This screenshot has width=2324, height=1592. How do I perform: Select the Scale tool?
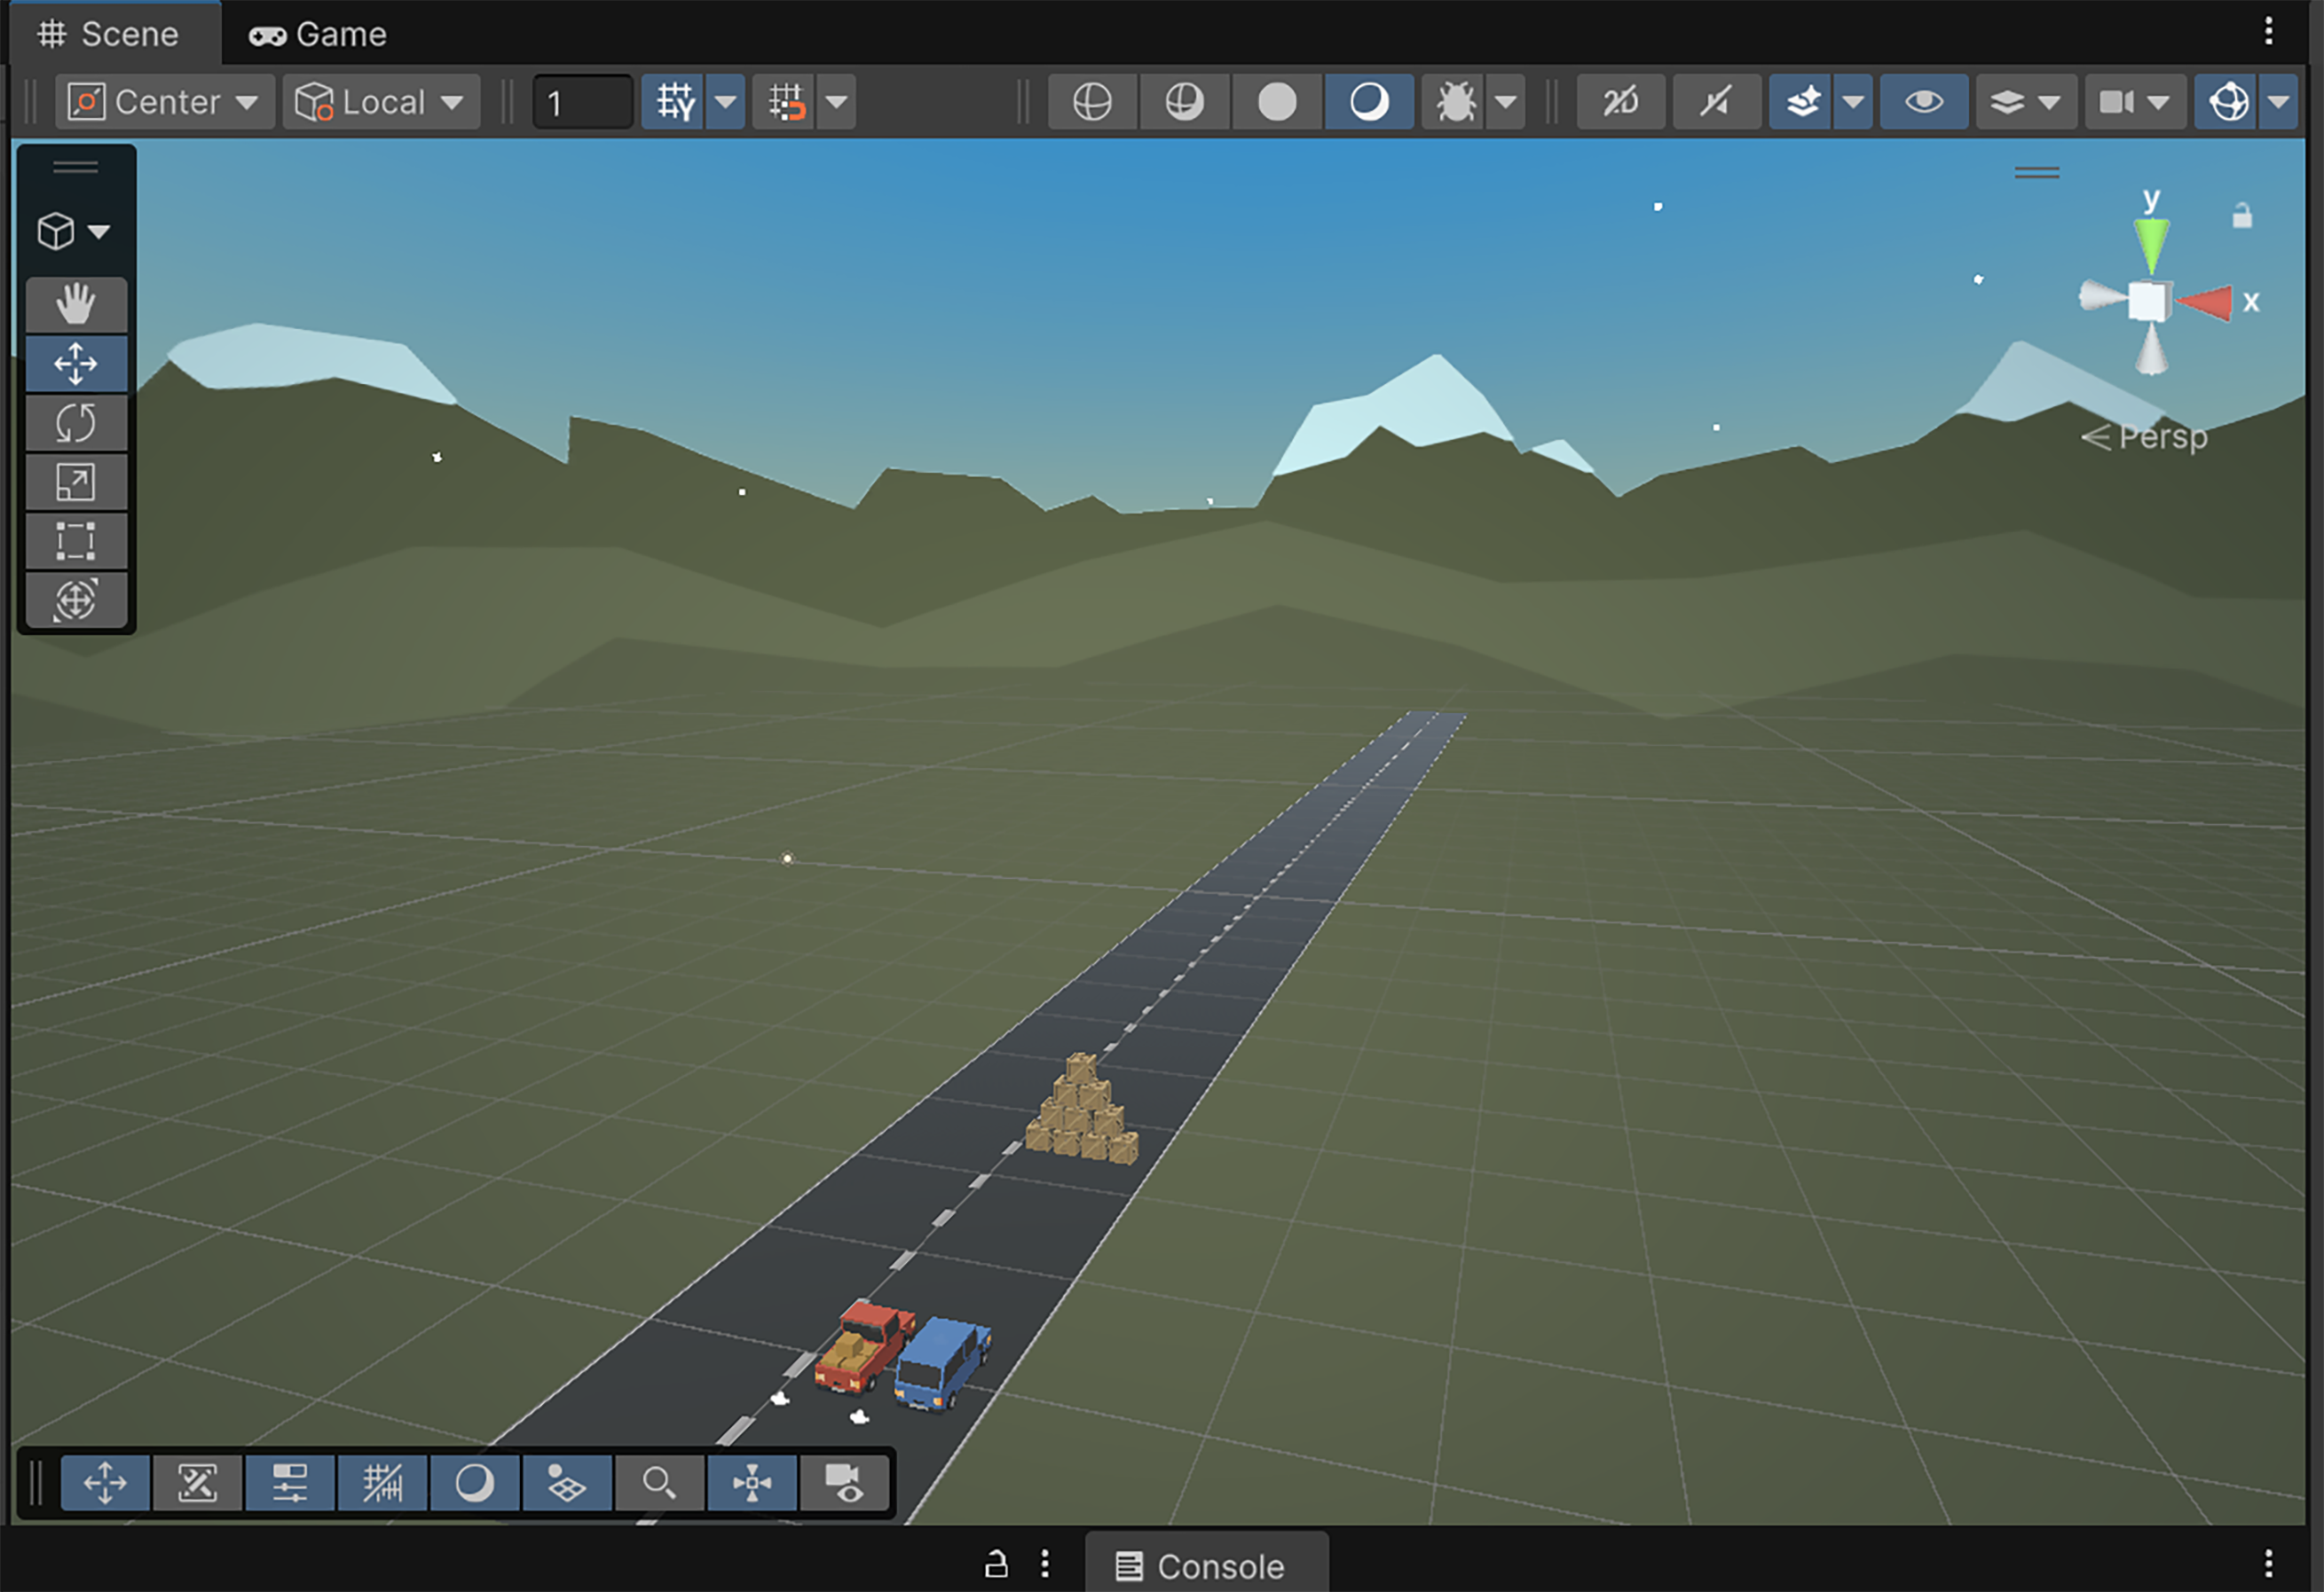(x=76, y=482)
